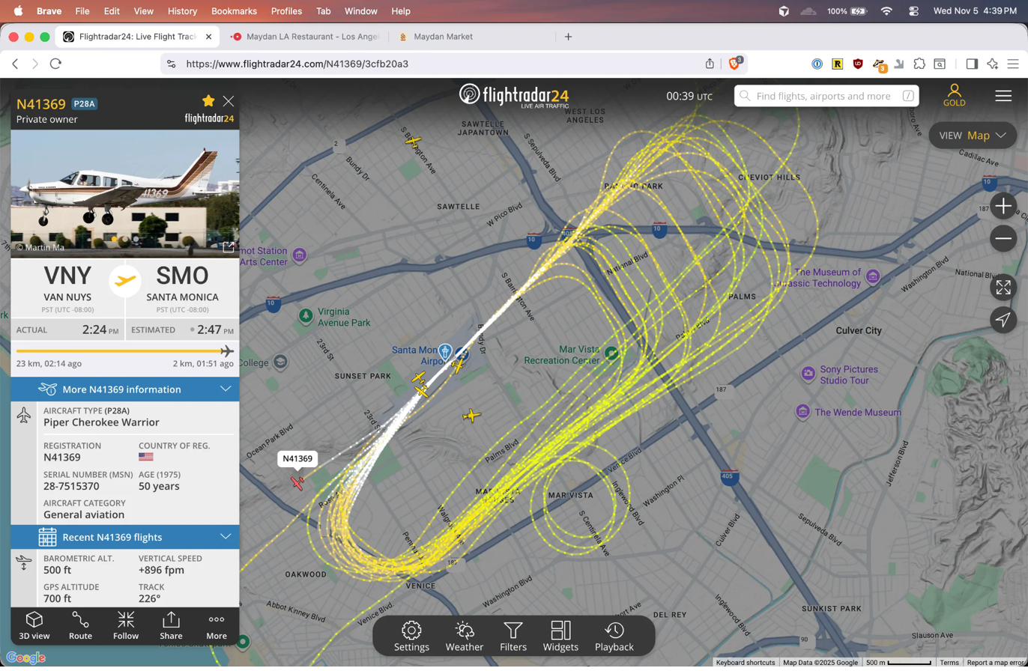Image resolution: width=1028 pixels, height=671 pixels.
Task: Open the Bookmarks menu in the menu bar
Action: 234,11
